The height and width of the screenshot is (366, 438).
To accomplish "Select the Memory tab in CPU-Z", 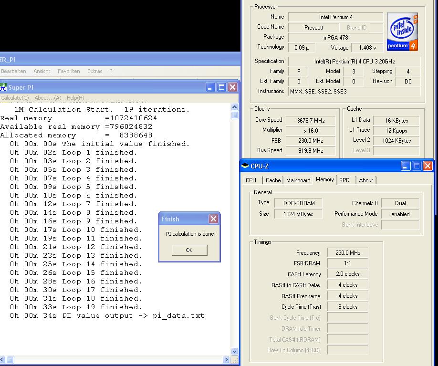I will (x=324, y=179).
